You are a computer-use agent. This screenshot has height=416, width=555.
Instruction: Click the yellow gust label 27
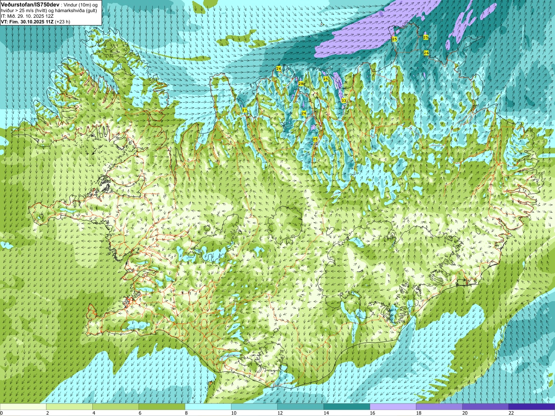click(x=245, y=110)
